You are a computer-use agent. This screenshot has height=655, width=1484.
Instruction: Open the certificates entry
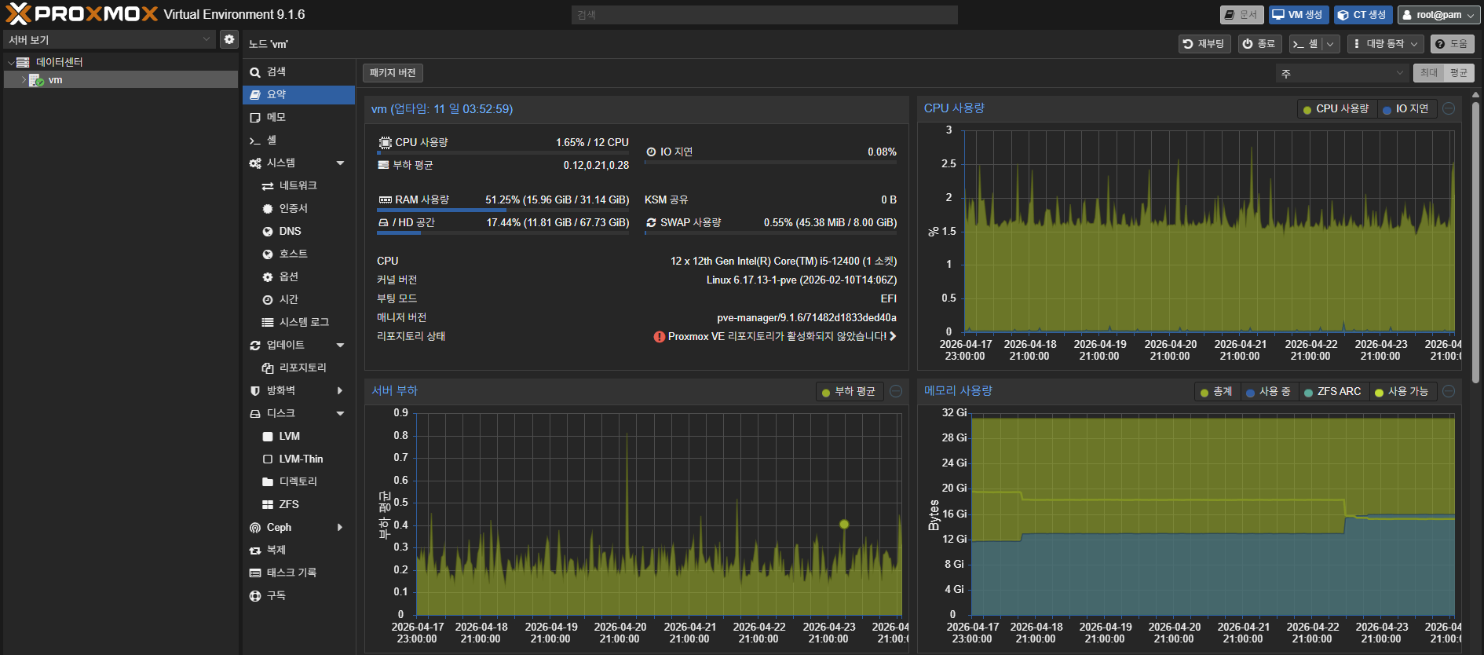point(293,208)
